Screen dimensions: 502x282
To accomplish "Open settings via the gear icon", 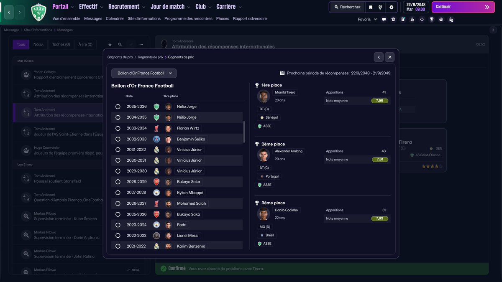I will (391, 7).
